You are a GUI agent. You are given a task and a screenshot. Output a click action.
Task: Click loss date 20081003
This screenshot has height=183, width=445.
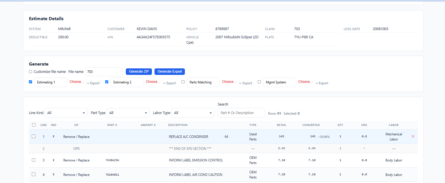coord(381,29)
